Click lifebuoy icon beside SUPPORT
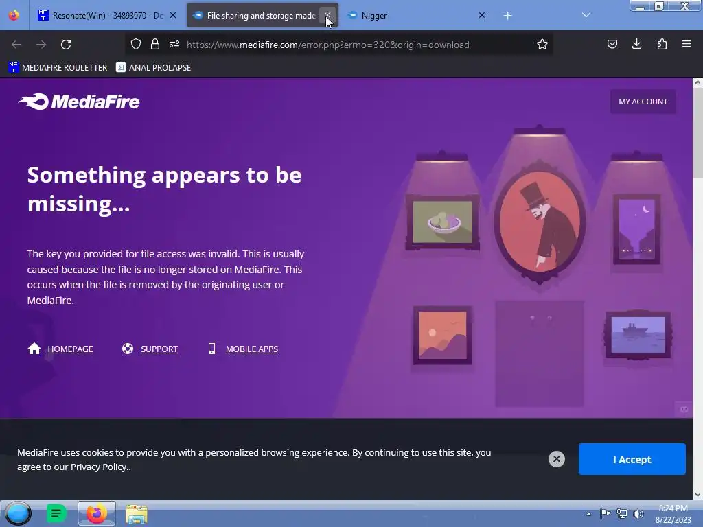This screenshot has height=527, width=703. (x=128, y=348)
